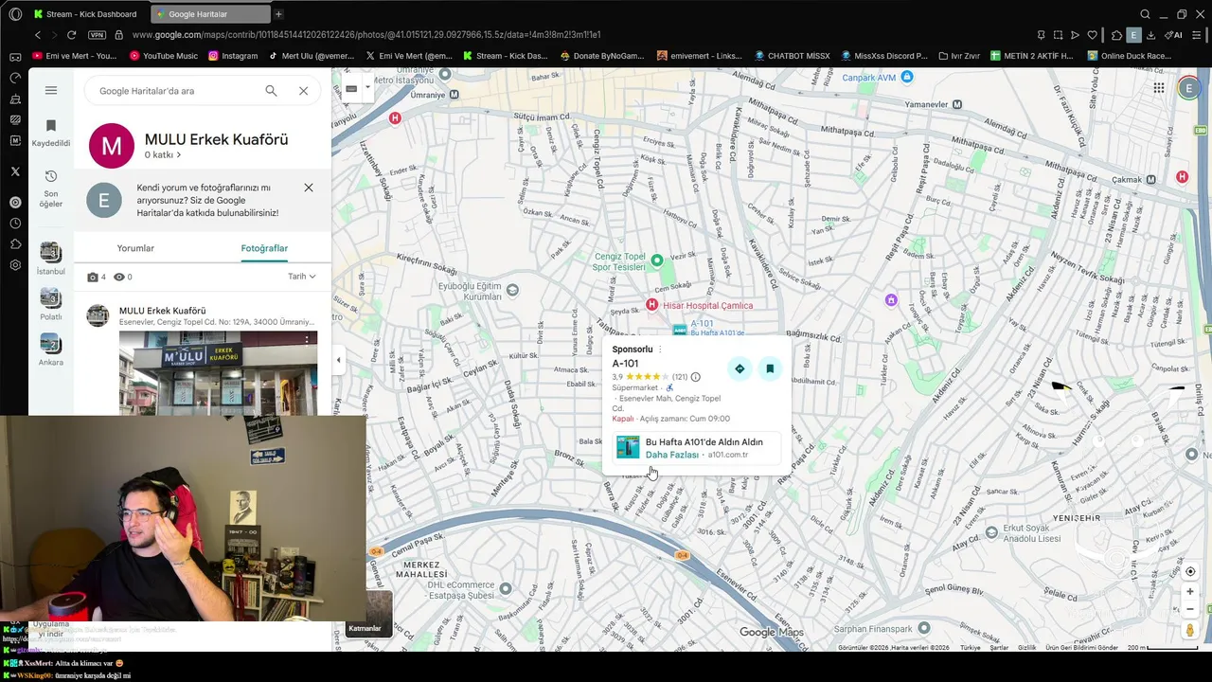Click the Eyüboğlu Eğitim Kurumları marker
The height and width of the screenshot is (682, 1212).
(x=512, y=290)
